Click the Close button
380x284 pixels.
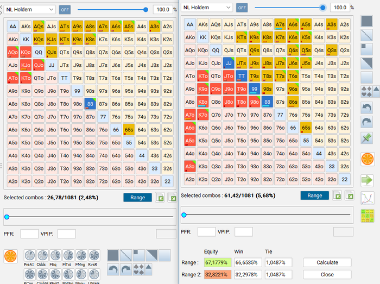(327, 275)
